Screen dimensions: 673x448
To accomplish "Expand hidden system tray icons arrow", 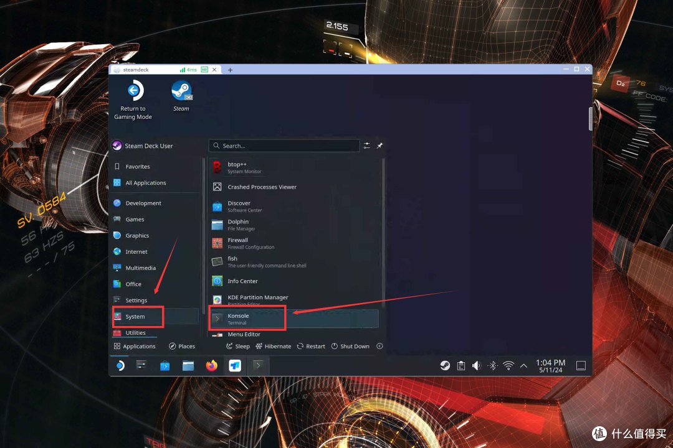I will 523,366.
